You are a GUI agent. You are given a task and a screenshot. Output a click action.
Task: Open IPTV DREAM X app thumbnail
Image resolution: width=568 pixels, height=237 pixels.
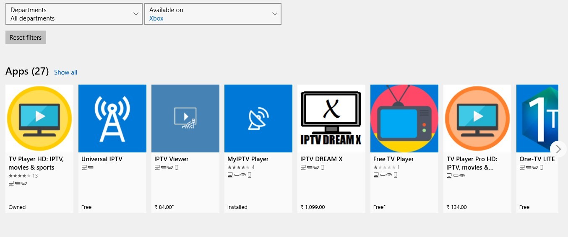[x=331, y=118]
